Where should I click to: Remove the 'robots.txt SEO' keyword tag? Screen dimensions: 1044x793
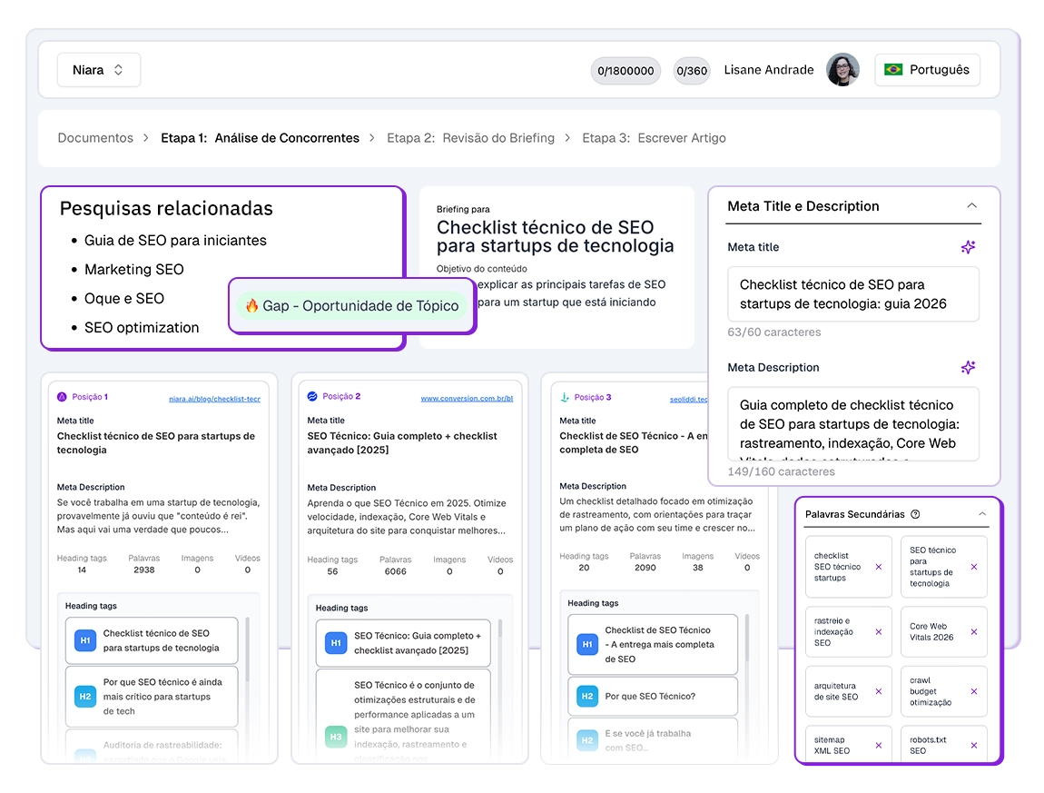[974, 746]
